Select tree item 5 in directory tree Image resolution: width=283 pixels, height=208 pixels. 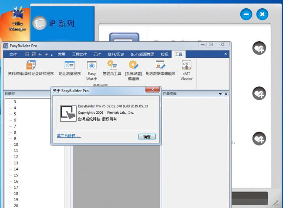15,114
